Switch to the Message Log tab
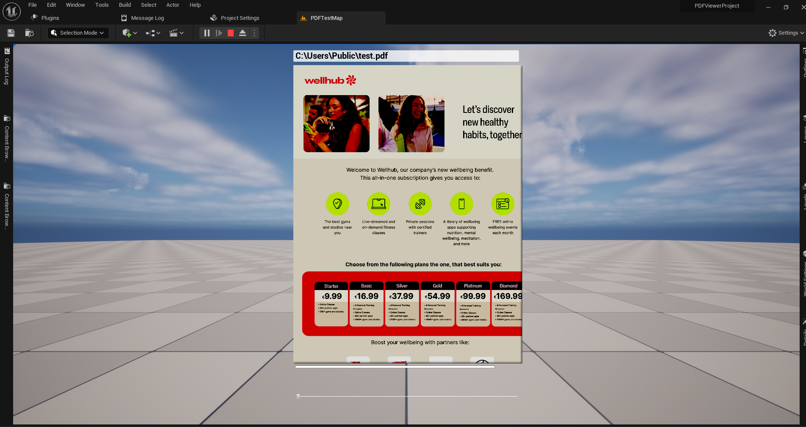 click(x=147, y=18)
